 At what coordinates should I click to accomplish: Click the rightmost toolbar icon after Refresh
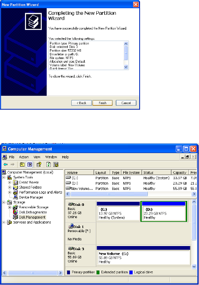point(56,164)
